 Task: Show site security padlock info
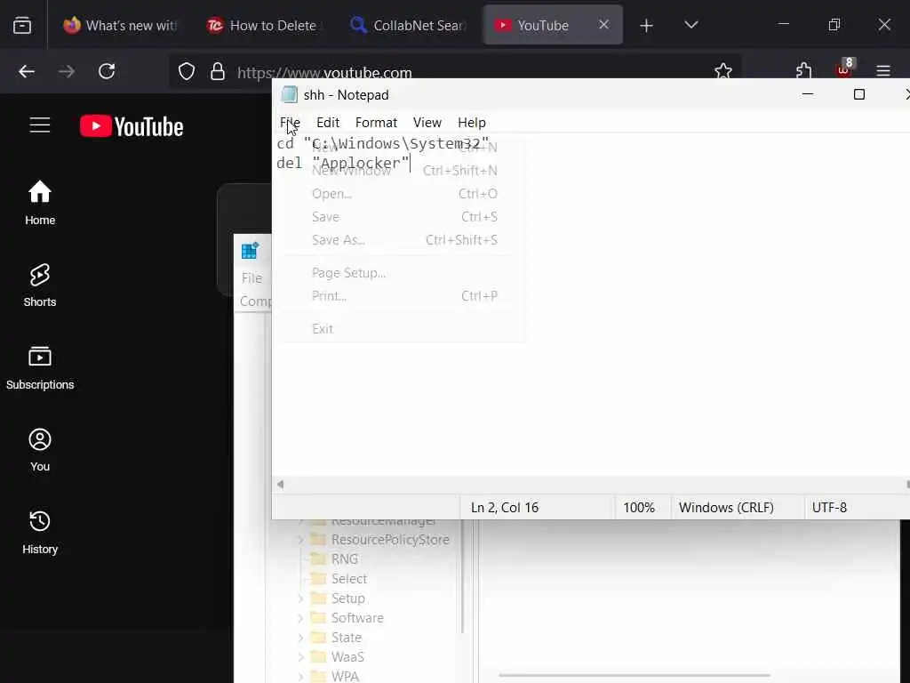(x=218, y=71)
